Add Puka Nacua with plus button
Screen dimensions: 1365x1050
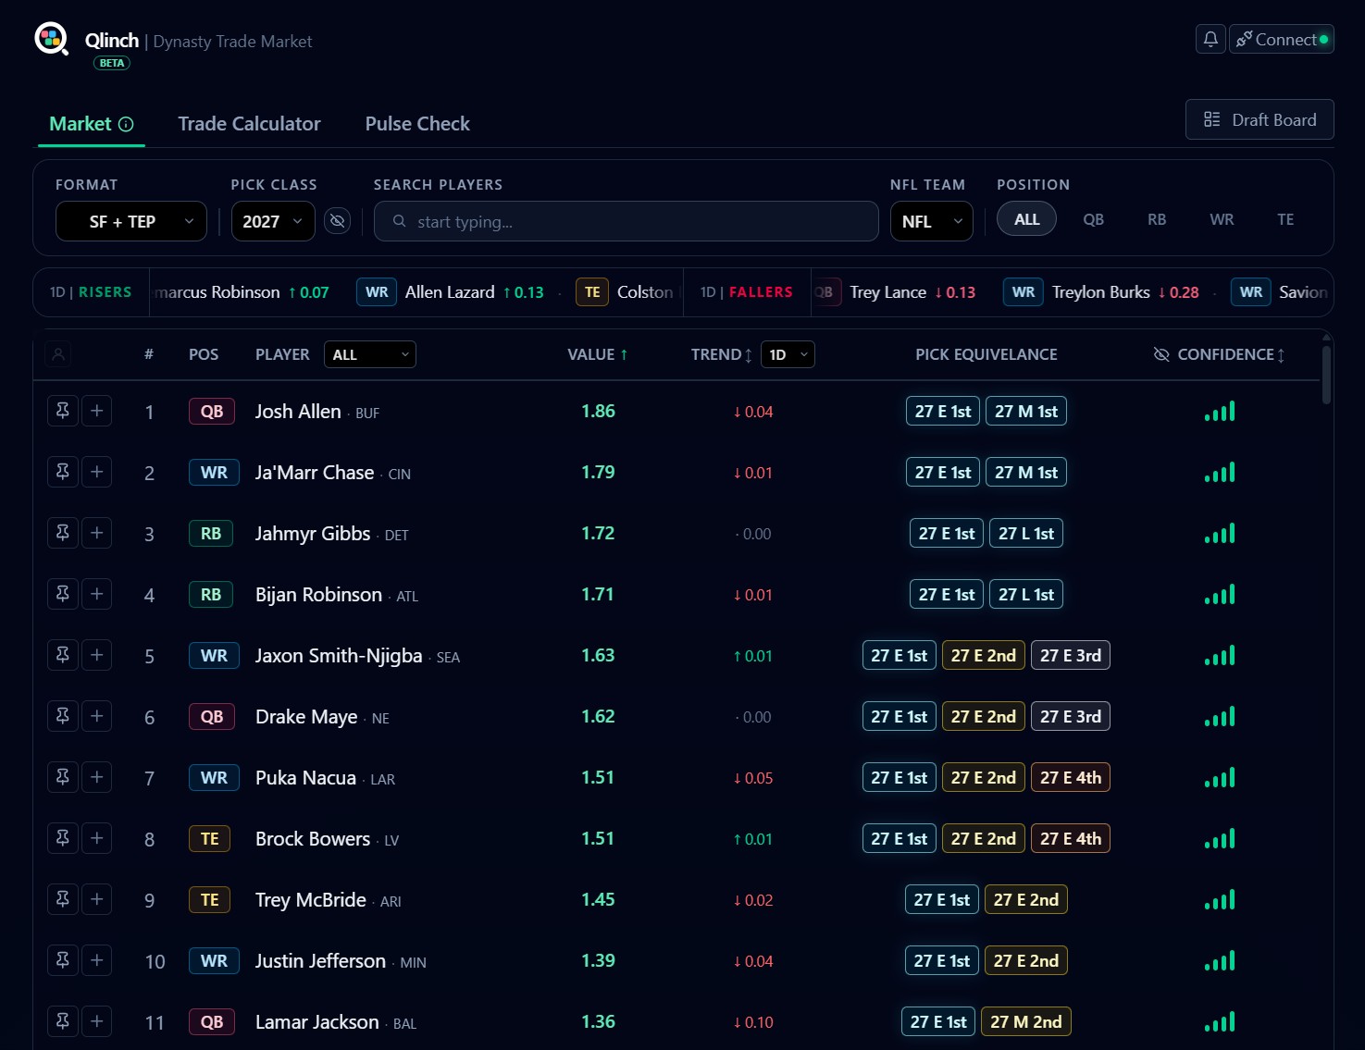coord(96,777)
